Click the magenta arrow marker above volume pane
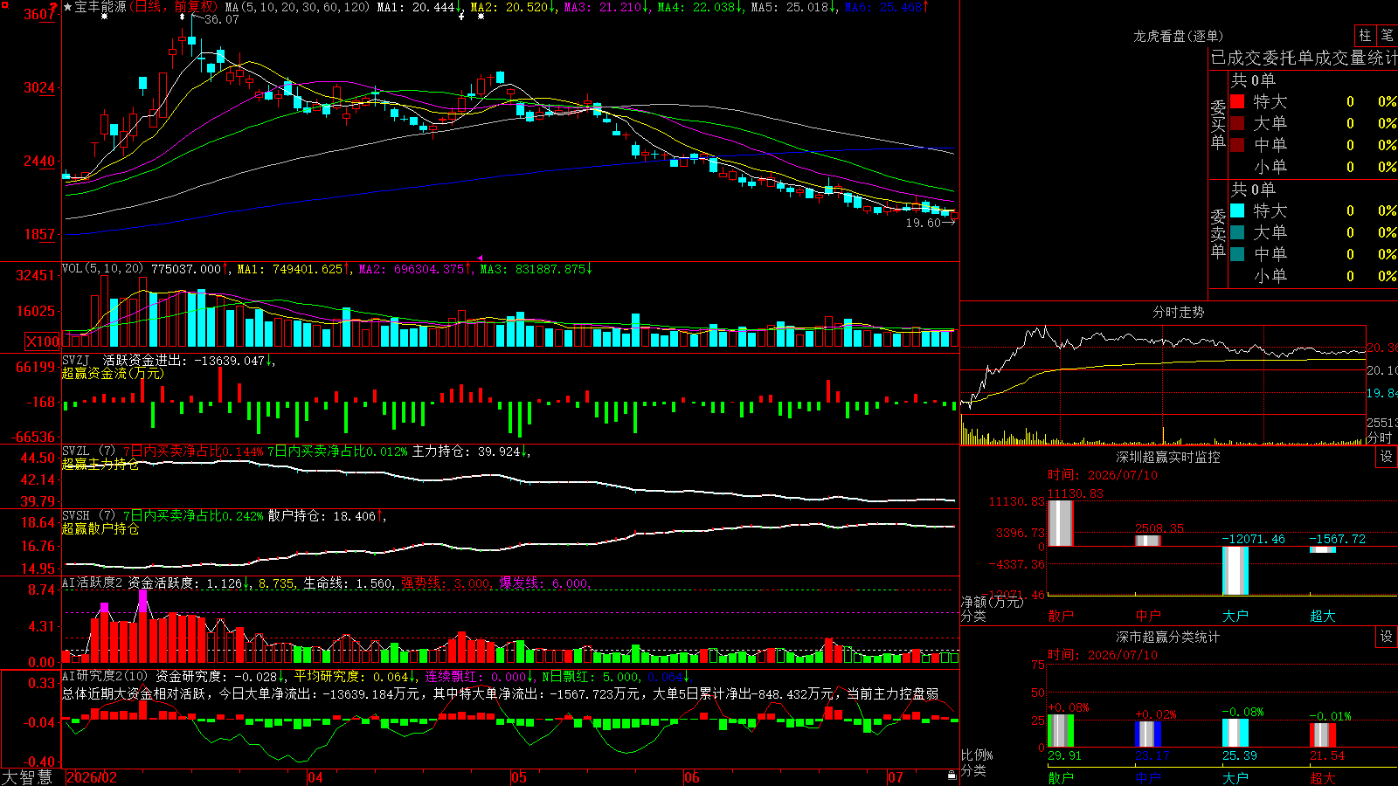Viewport: 1398px width, 786px height. point(480,258)
